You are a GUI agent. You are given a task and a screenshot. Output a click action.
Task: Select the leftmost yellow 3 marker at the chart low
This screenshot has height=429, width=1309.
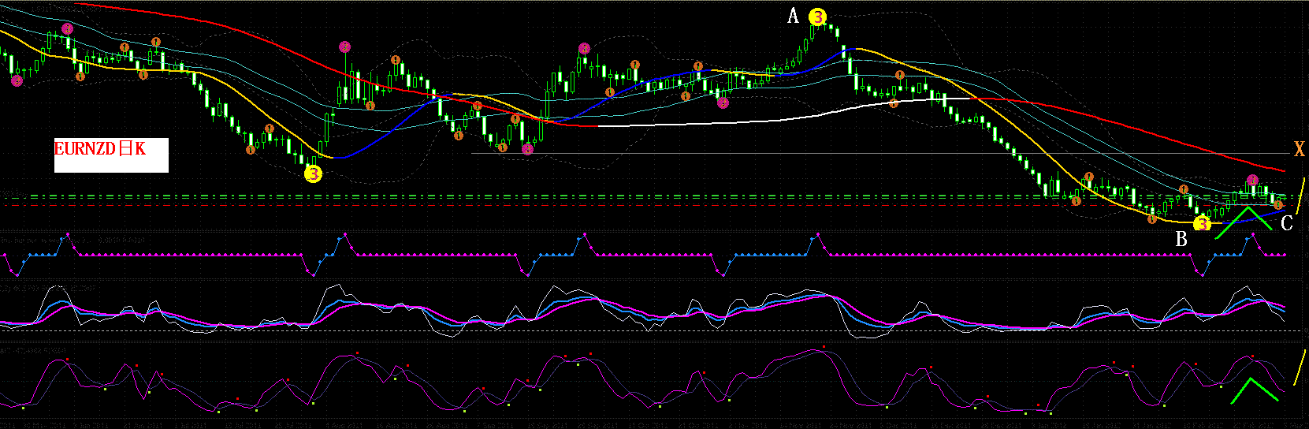314,174
